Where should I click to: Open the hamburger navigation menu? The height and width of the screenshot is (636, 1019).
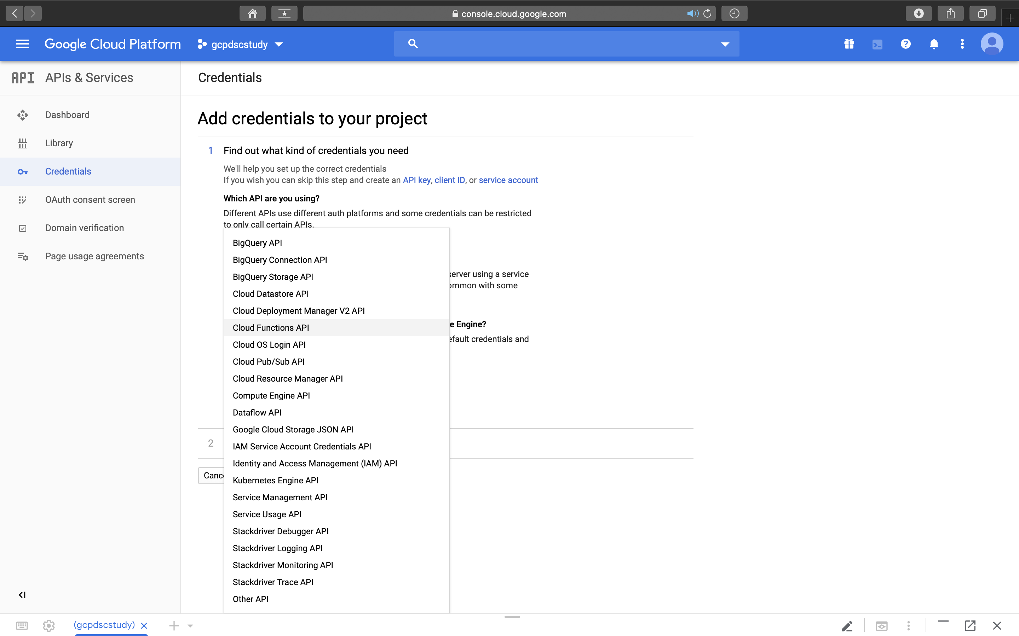(x=22, y=44)
